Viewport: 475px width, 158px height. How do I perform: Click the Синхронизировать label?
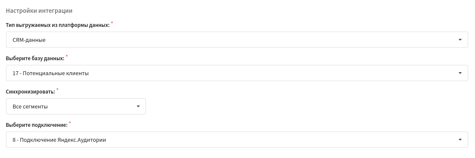point(31,92)
